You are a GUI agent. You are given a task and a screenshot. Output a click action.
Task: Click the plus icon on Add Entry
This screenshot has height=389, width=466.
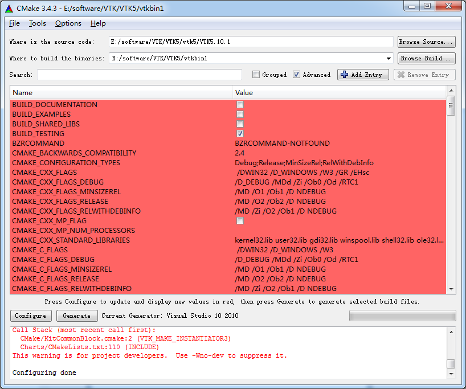pos(344,75)
